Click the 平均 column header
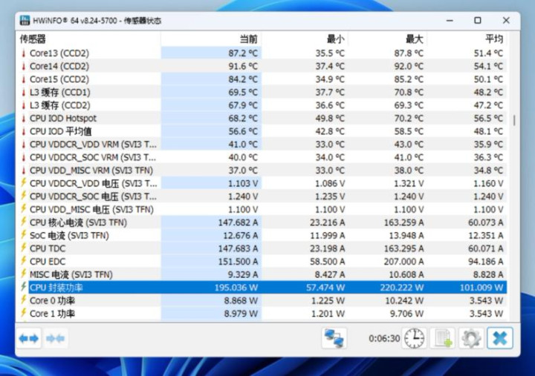Screen dimensions: 535x376 point(467,39)
